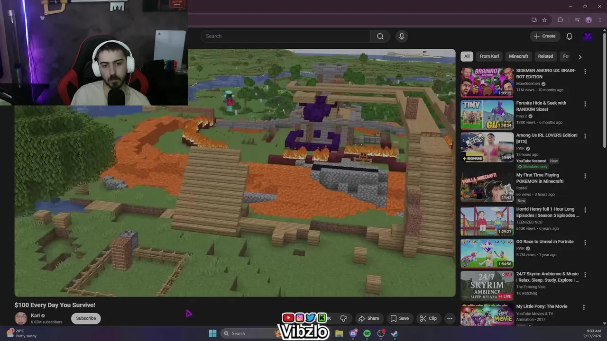Open the My Little Pony movie thumbnail

pos(487,314)
